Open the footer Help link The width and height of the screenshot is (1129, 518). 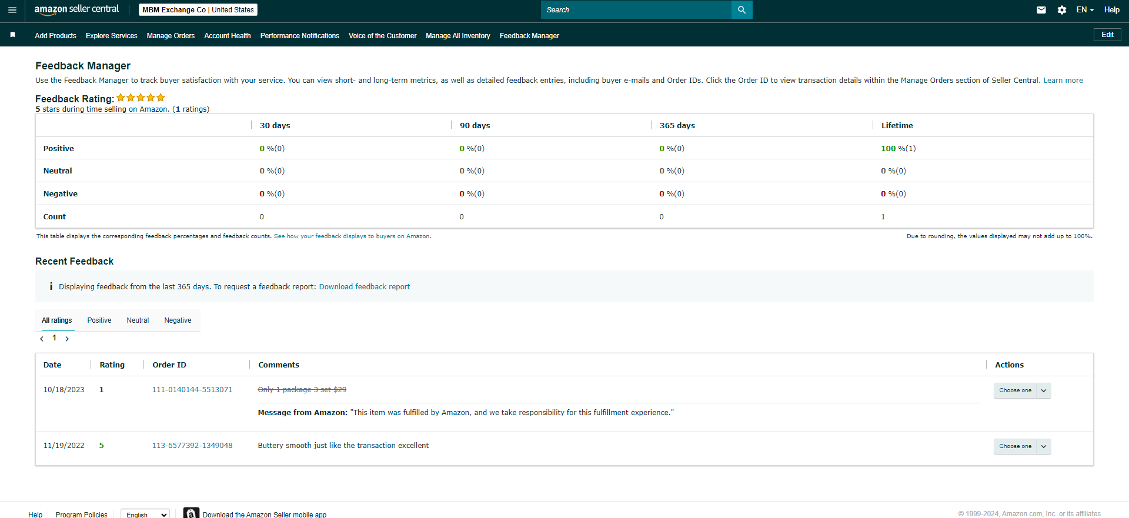tap(35, 514)
